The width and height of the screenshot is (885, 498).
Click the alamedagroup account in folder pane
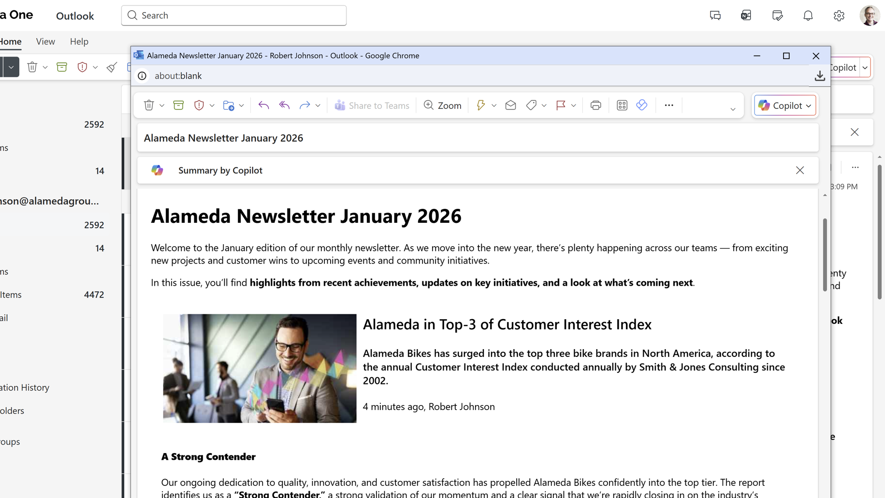coord(49,201)
